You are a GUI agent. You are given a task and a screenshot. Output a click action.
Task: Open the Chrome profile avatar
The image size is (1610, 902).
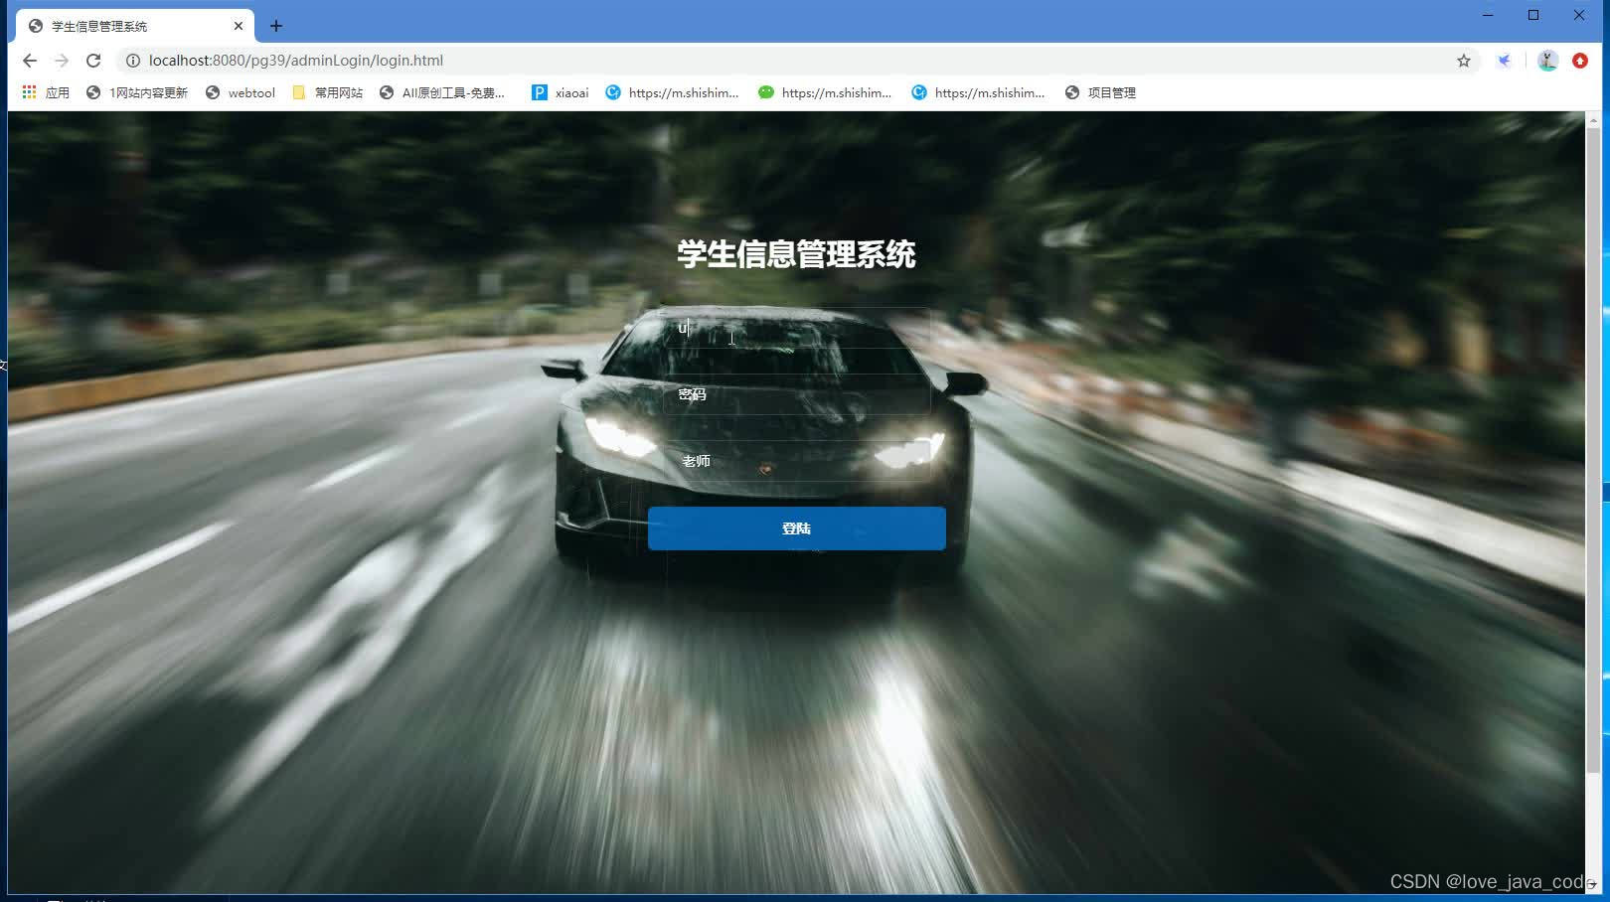point(1547,61)
